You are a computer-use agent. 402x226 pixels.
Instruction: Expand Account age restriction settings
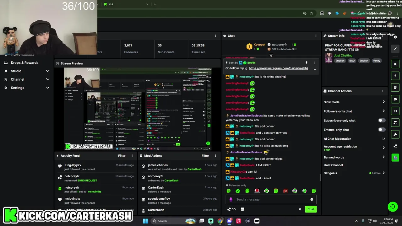pyautogui.click(x=383, y=148)
